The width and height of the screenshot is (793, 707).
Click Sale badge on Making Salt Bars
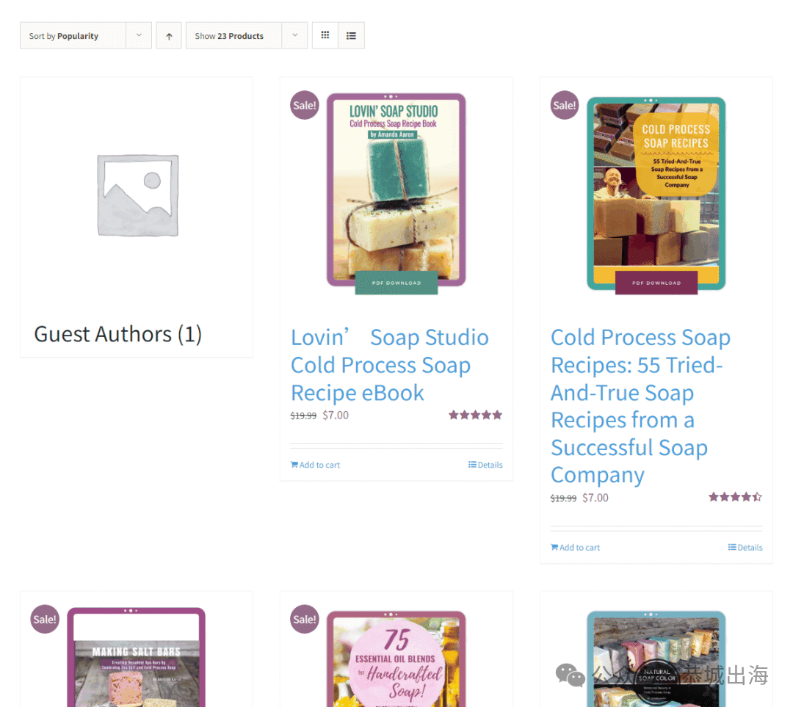click(45, 619)
